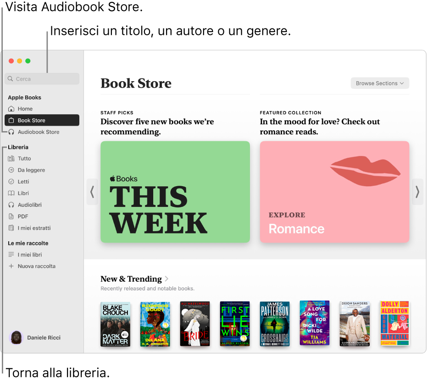Screen dimensions: 427x383
Task: Click the Home house icon in sidebar
Action: click(11, 109)
